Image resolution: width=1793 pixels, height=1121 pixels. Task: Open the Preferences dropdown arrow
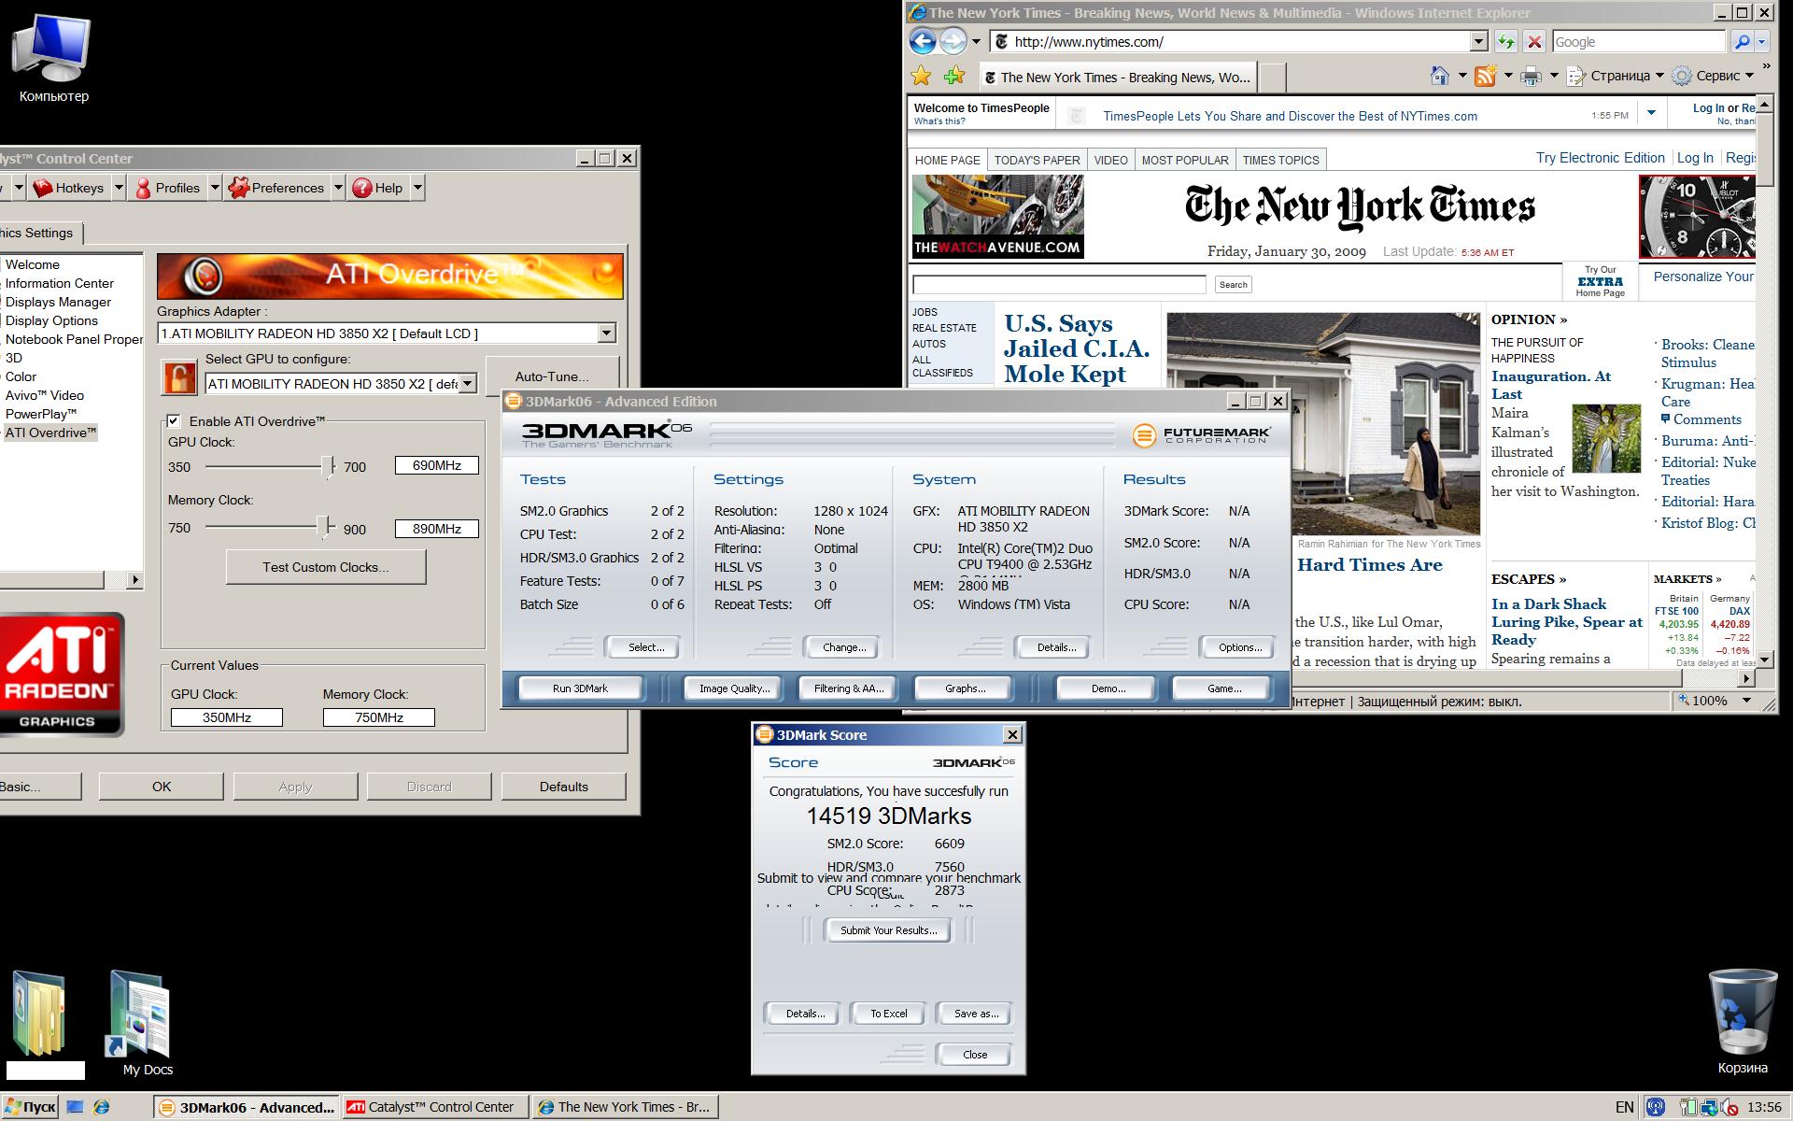click(338, 188)
